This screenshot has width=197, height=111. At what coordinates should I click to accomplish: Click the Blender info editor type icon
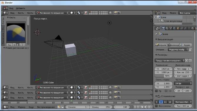[x=5, y=8]
